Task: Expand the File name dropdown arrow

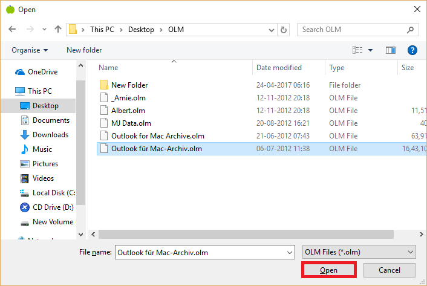Action: pyautogui.click(x=290, y=253)
